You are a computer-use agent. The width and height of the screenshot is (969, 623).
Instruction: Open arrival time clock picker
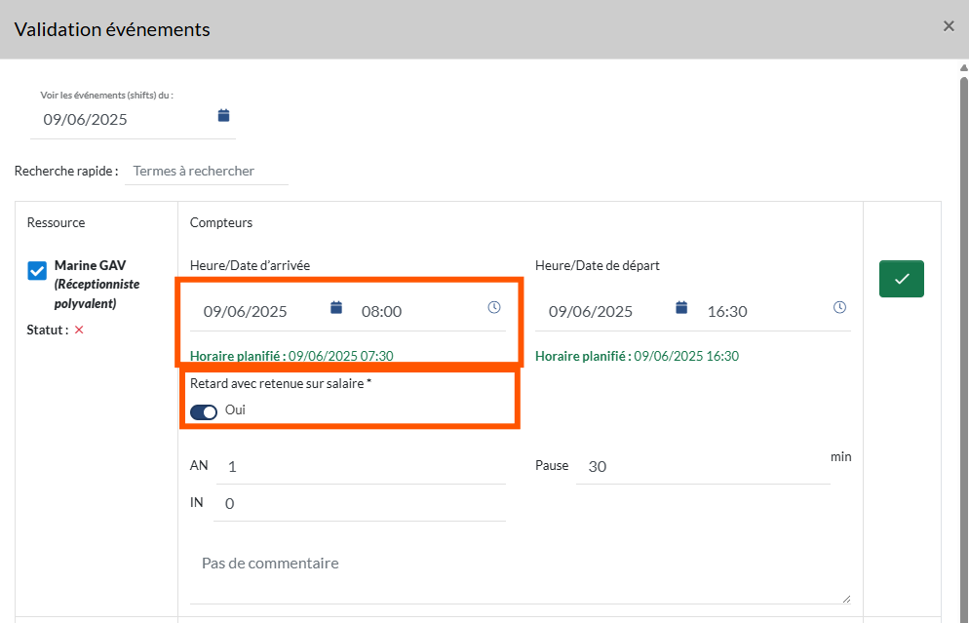[494, 308]
